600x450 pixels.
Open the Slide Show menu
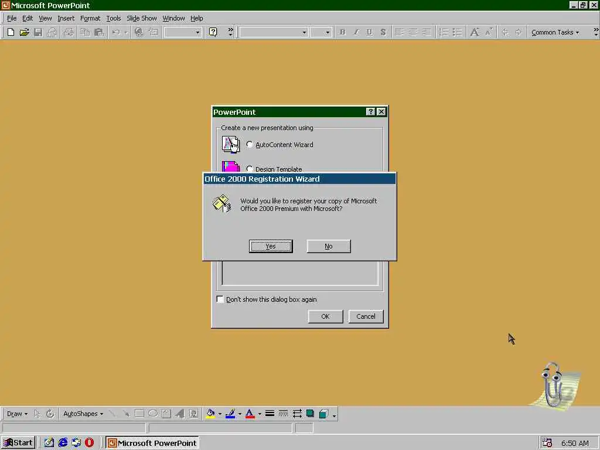coord(142,18)
